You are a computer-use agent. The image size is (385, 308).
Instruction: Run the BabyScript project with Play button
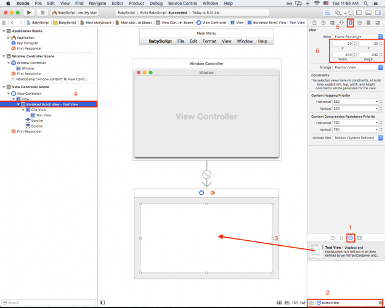[29, 12]
